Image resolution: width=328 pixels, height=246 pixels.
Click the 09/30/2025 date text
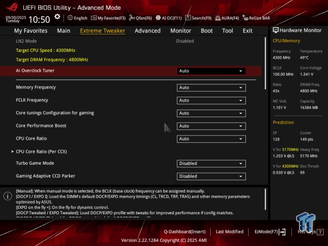click(x=16, y=17)
